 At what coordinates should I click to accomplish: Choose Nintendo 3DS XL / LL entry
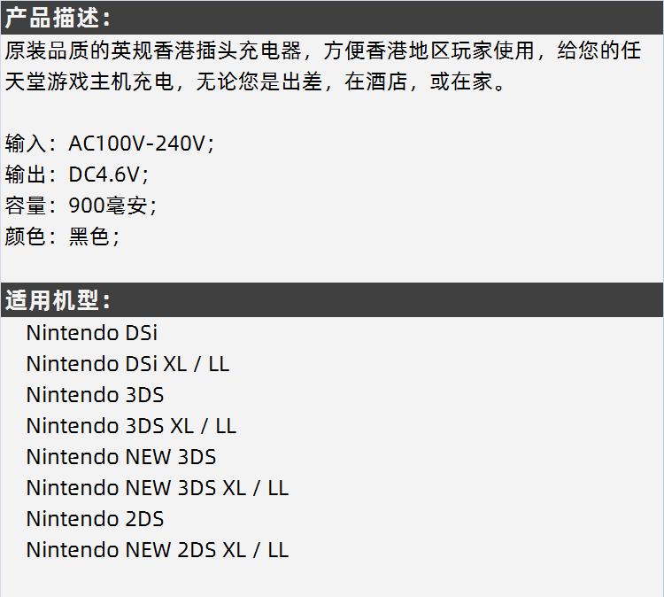(131, 426)
